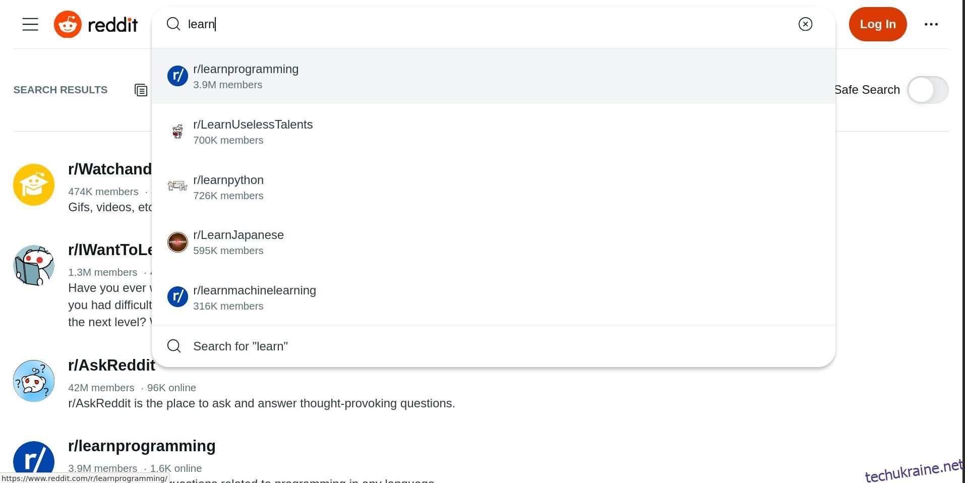Click the SEARCH RESULTS heading

pos(60,90)
